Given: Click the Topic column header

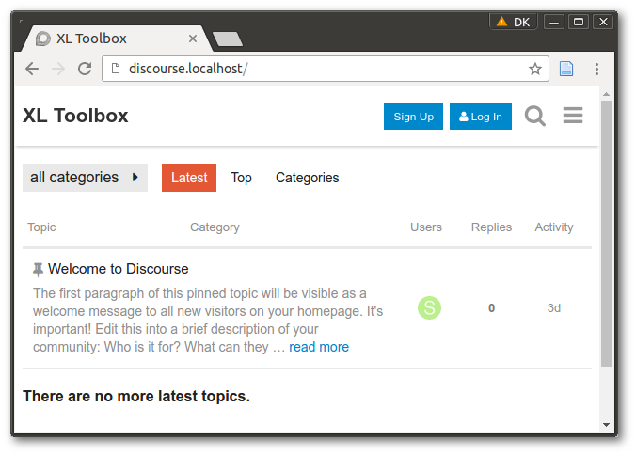Looking at the screenshot, I should (x=41, y=227).
